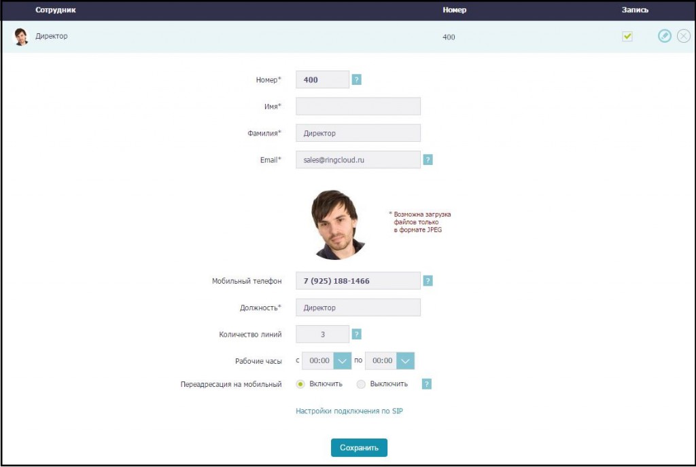This screenshot has height=467, width=696.
Task: Click small avatar icon in employee row
Action: pos(22,37)
